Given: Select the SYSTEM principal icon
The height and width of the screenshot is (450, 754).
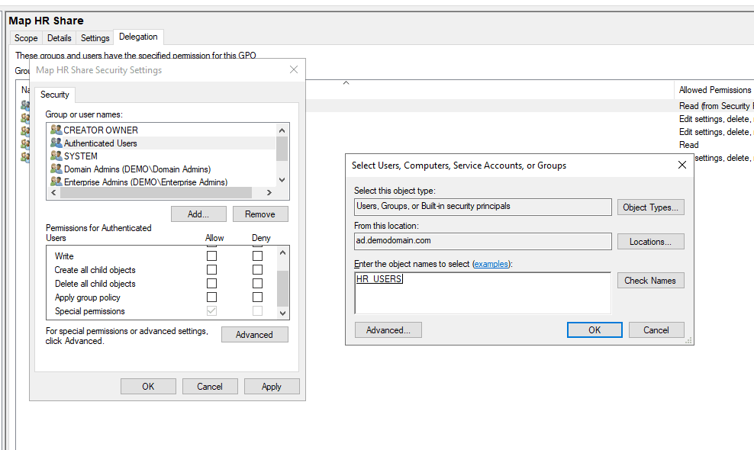Looking at the screenshot, I should point(56,156).
